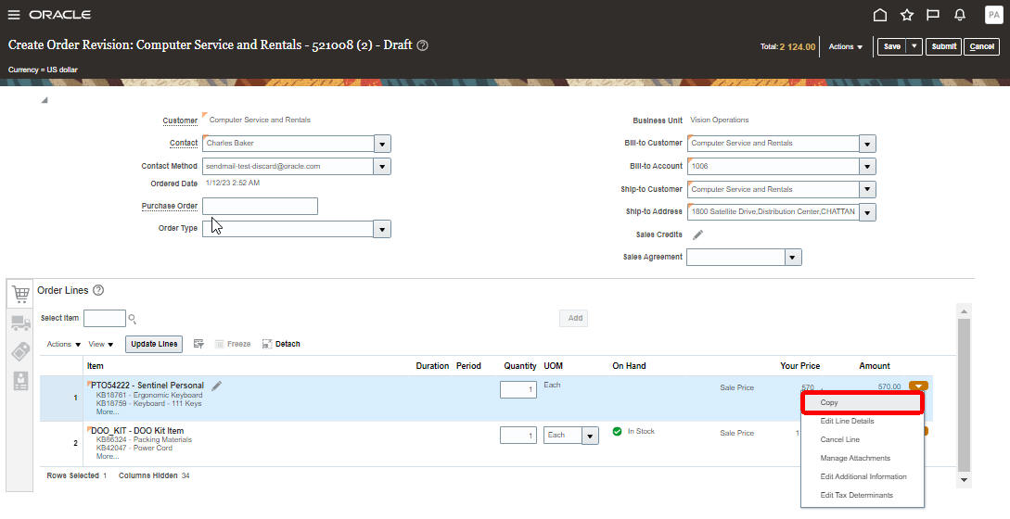Go to Home icon
This screenshot has width=1010, height=519.
click(x=880, y=15)
